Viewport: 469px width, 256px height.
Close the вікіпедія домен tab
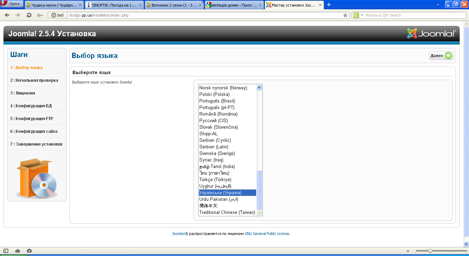click(260, 5)
